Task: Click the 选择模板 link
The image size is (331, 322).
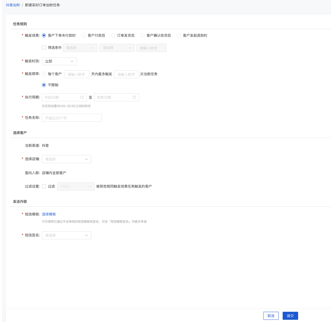Action: click(49, 214)
